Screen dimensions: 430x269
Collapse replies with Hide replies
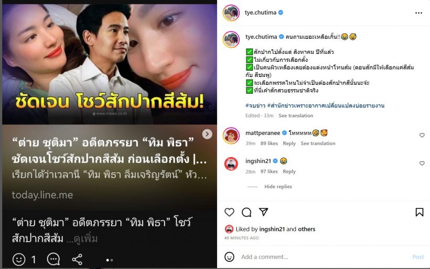(x=278, y=187)
